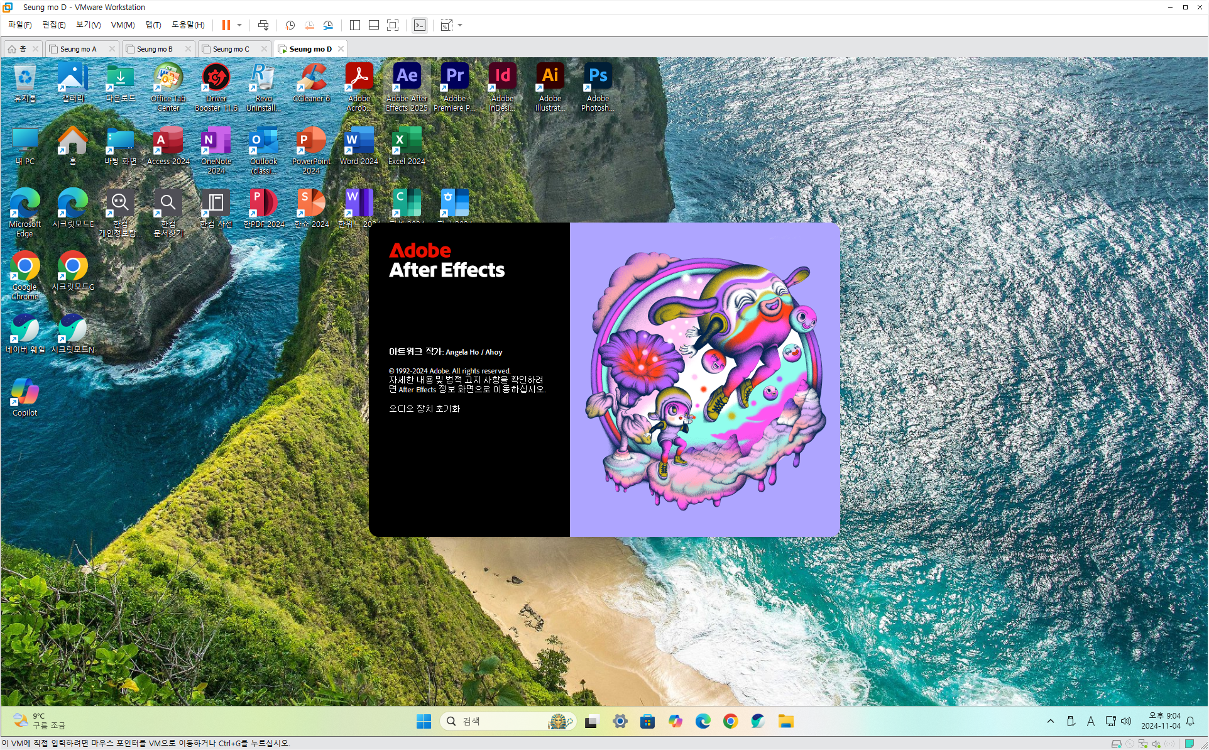This screenshot has height=750, width=1209.
Task: Open the 파일(F) menu
Action: (19, 25)
